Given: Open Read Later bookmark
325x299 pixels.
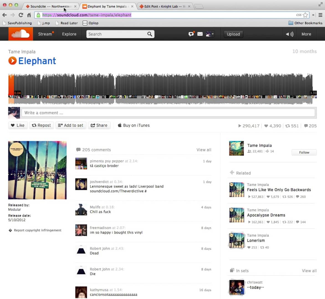Looking at the screenshot, I should pos(67,23).
